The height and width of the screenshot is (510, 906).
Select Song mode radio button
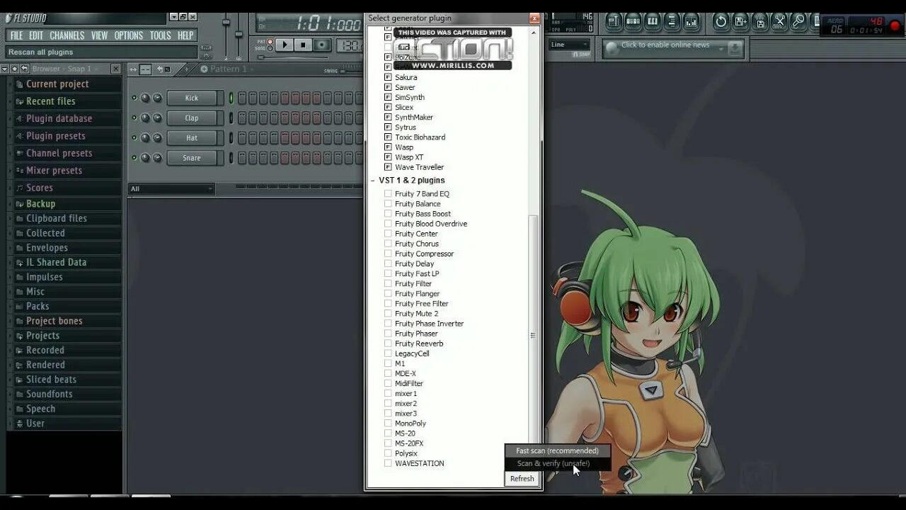(270, 48)
